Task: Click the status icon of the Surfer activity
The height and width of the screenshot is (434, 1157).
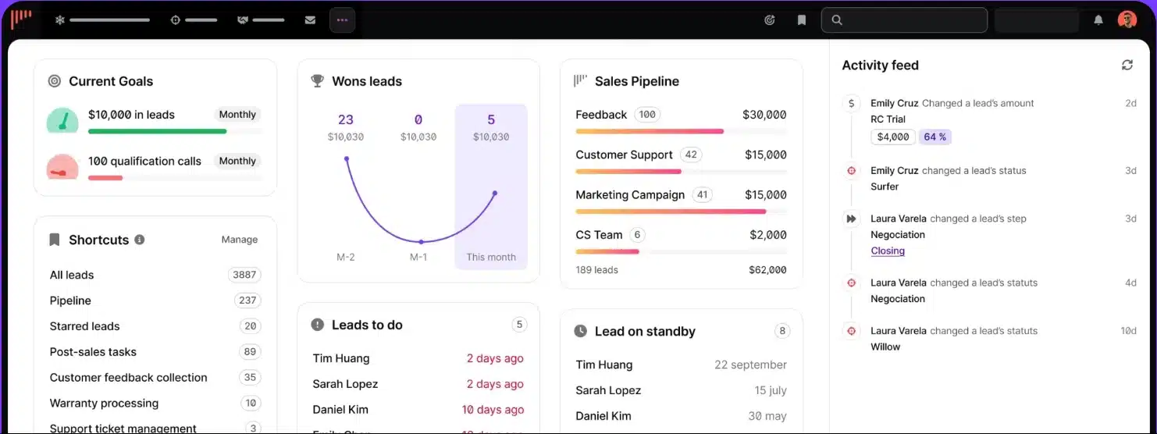Action: (x=851, y=170)
